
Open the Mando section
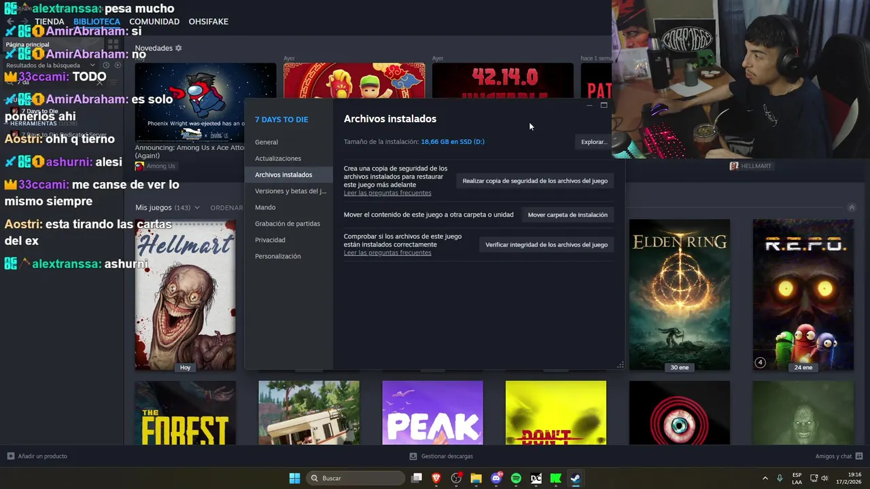tap(265, 207)
